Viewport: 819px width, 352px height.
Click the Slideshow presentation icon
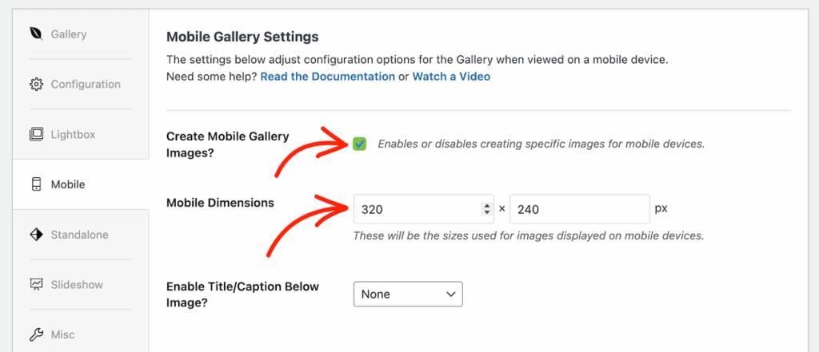pos(36,285)
